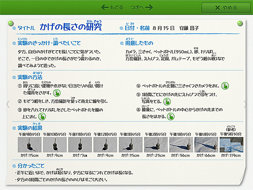
Task: Show next page using right side chevron
Action: [245, 104]
